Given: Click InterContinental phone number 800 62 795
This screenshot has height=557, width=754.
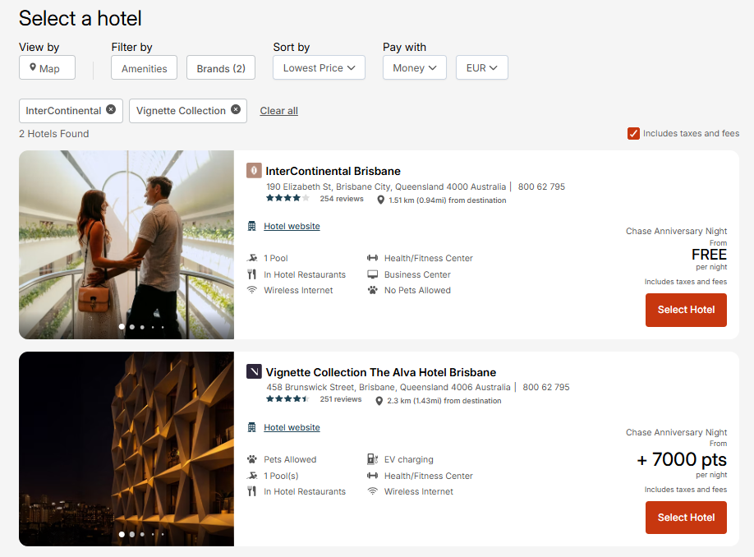Looking at the screenshot, I should (541, 186).
